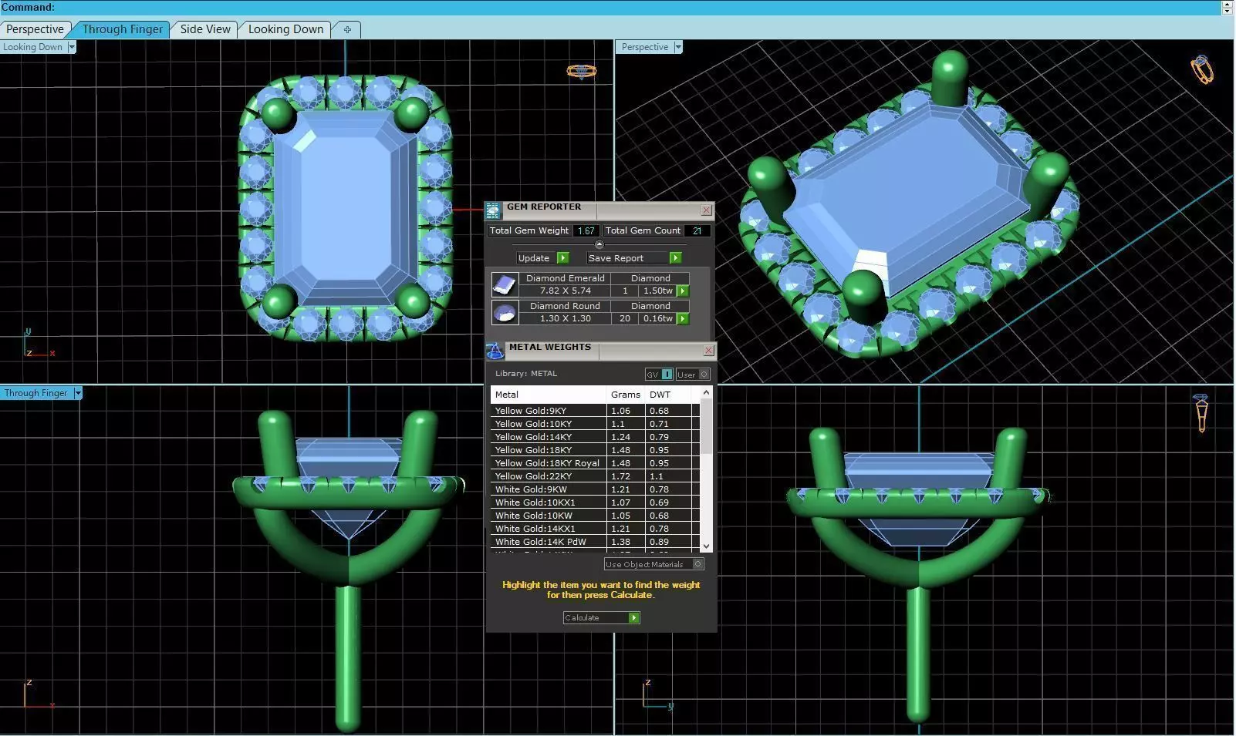Viewport: 1236px width, 736px height.
Task: Click the green arrow next to Calculate
Action: click(x=633, y=618)
